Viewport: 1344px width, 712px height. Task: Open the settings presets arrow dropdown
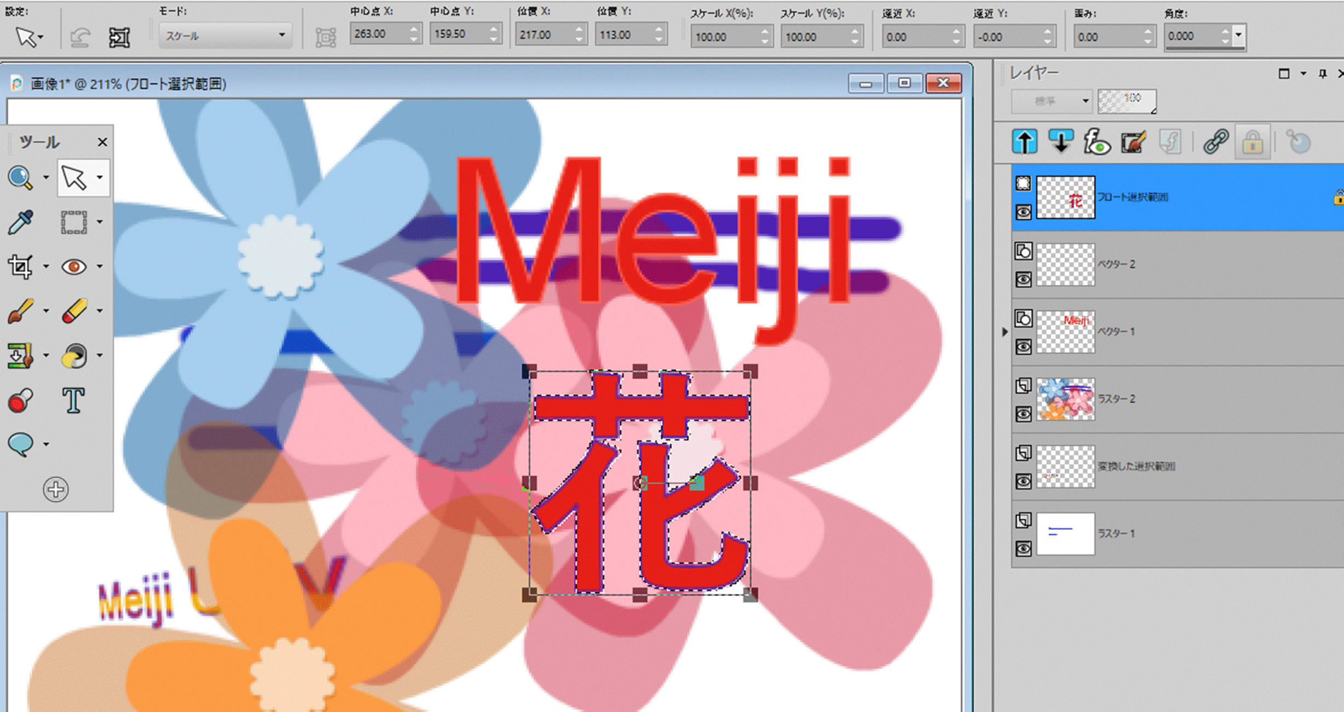(x=41, y=38)
